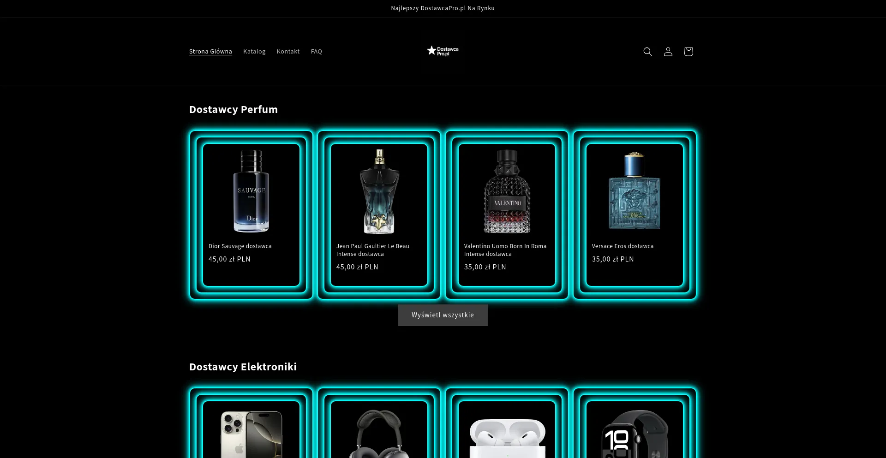
Task: Click the account login person icon
Action: [x=668, y=52]
